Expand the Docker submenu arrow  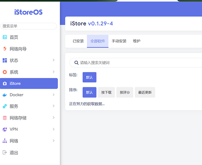pyautogui.click(x=54, y=95)
